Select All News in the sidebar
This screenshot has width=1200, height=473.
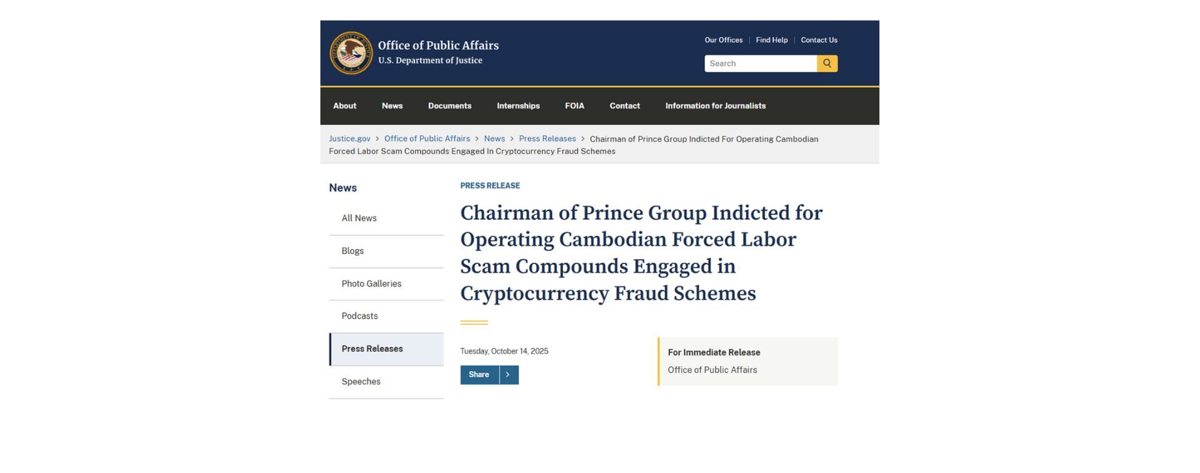tap(359, 218)
